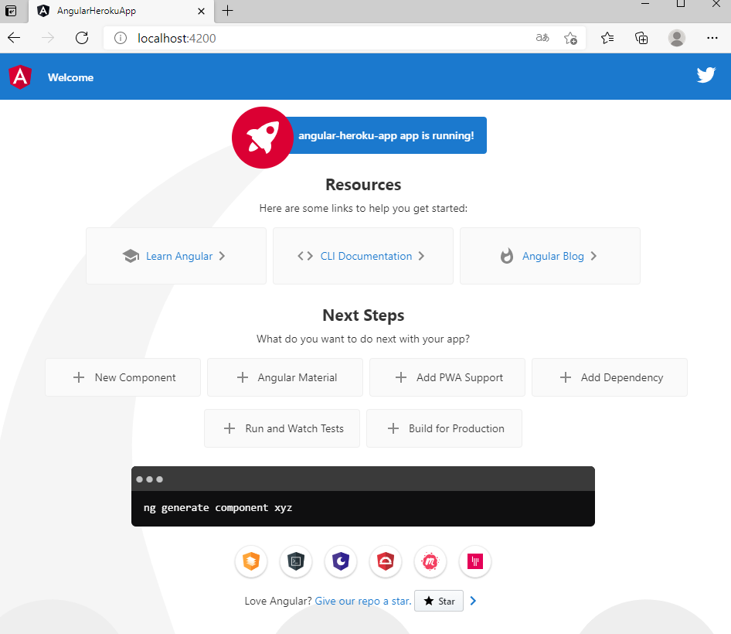Click the Next Steps heading
This screenshot has width=731, height=634.
tap(363, 315)
